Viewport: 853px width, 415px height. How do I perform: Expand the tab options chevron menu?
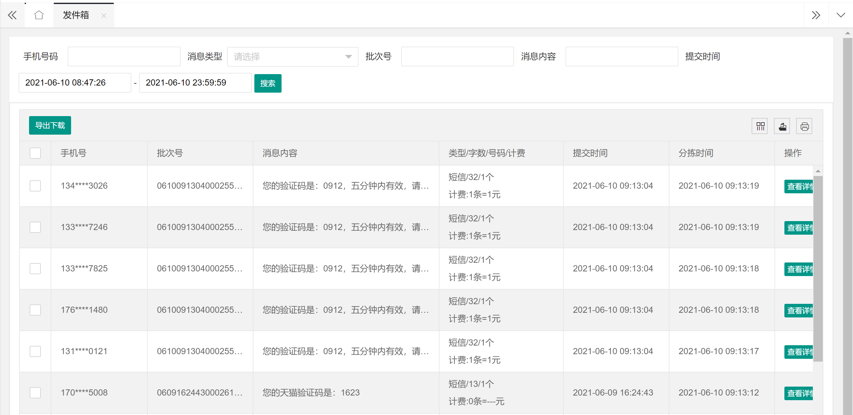[x=840, y=15]
